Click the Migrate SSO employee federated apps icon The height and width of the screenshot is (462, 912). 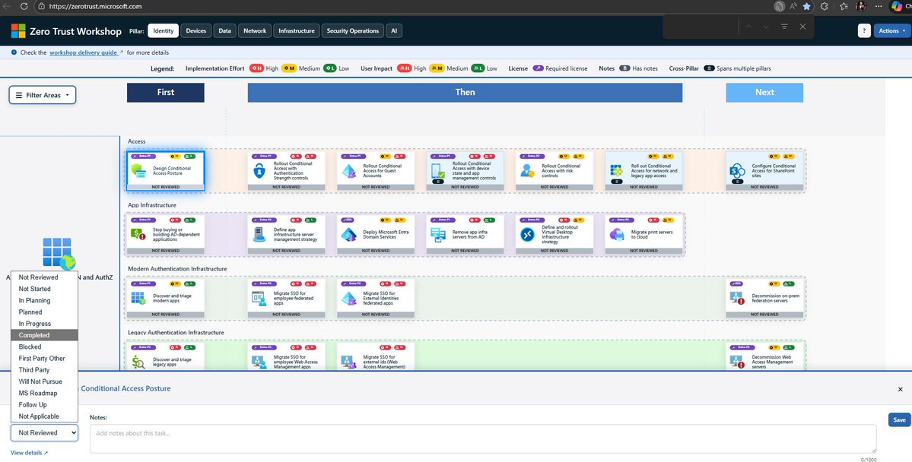tap(259, 298)
